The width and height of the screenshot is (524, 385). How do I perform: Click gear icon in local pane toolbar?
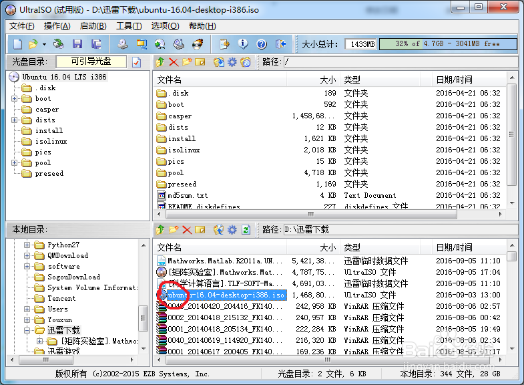tap(232, 230)
